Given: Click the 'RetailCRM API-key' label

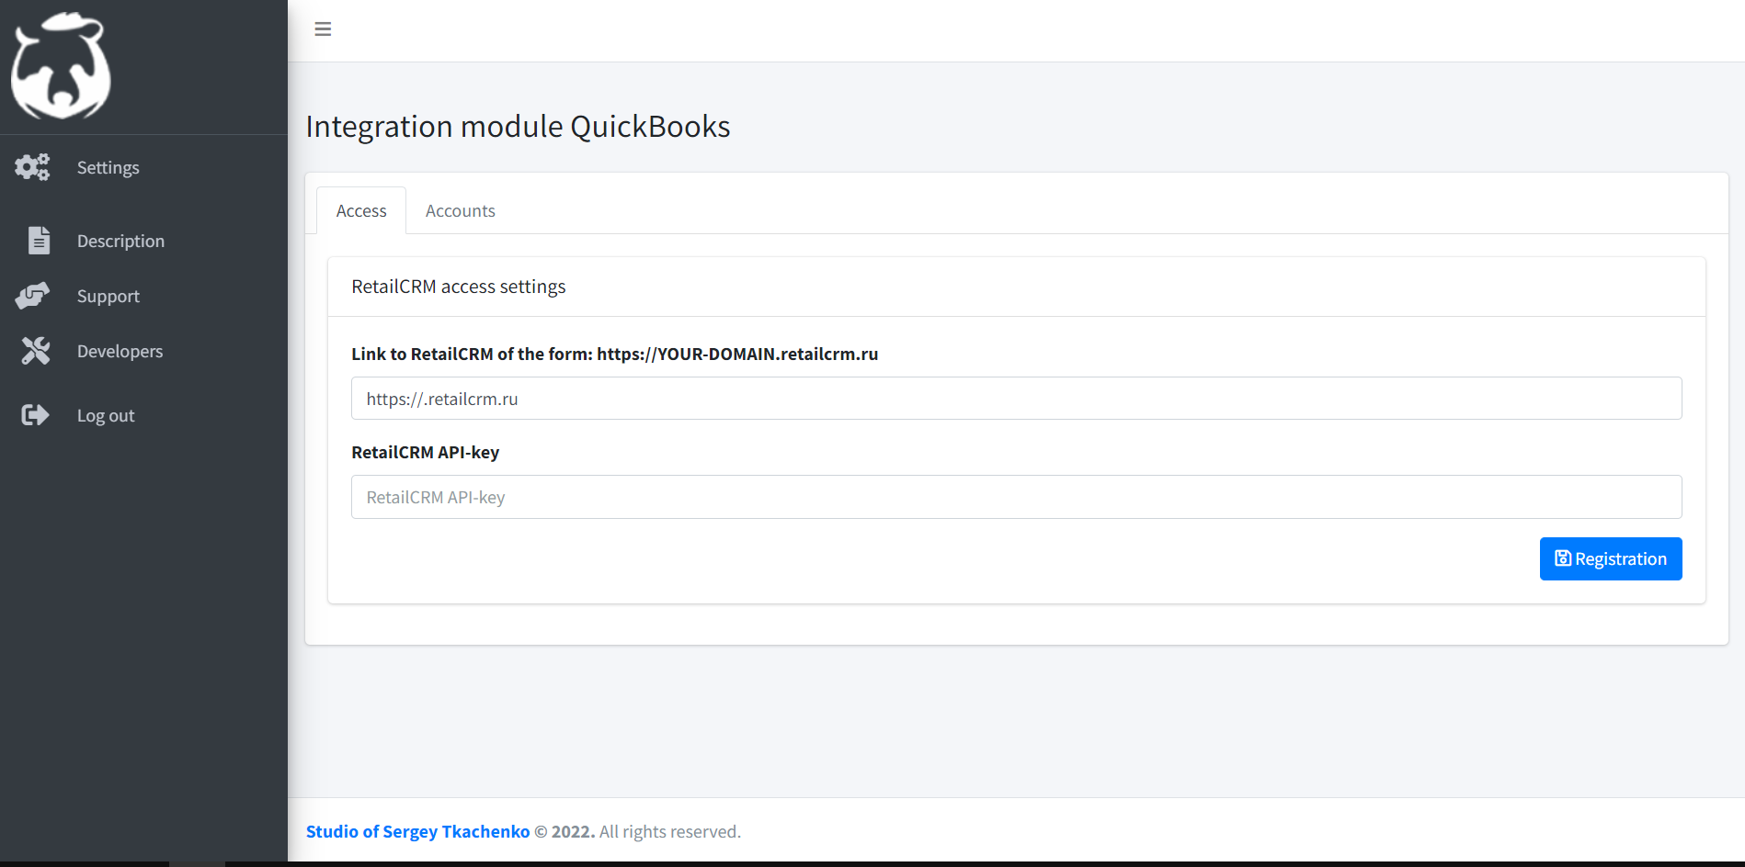Looking at the screenshot, I should click(425, 452).
